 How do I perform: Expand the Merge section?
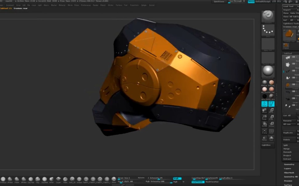coord(286,149)
